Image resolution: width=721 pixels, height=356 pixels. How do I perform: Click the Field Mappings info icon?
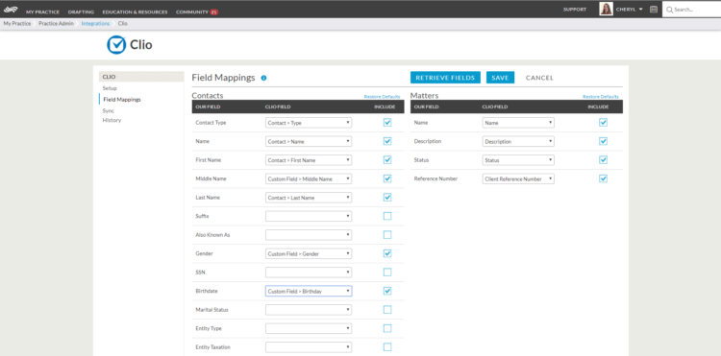263,78
